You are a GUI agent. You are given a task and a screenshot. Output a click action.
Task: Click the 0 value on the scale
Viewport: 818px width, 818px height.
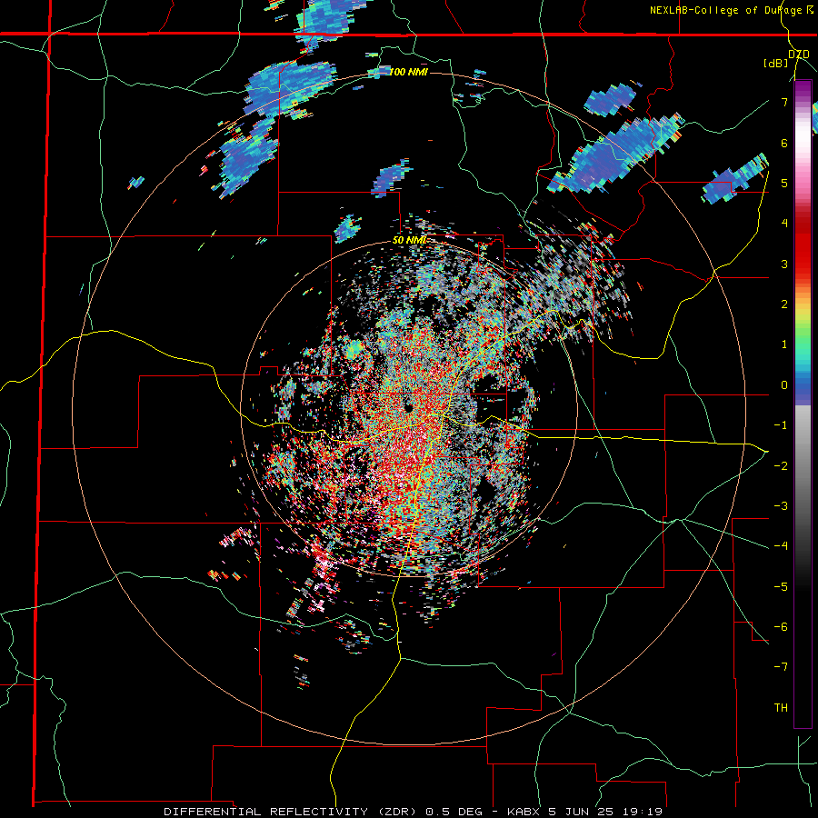coord(784,384)
